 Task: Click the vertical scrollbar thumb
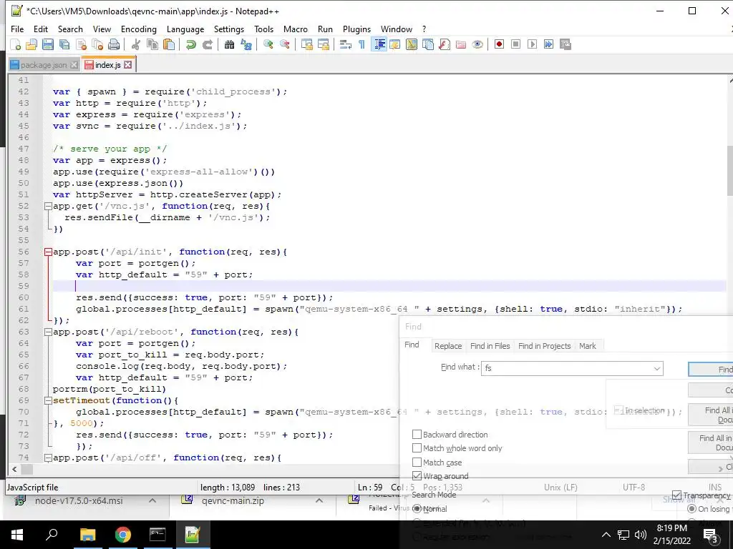coord(730,170)
